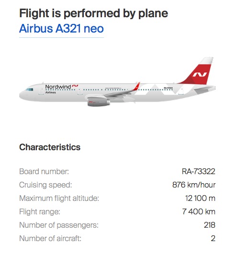Click the Characteristics section heading
238x266 pixels.
pos(50,147)
